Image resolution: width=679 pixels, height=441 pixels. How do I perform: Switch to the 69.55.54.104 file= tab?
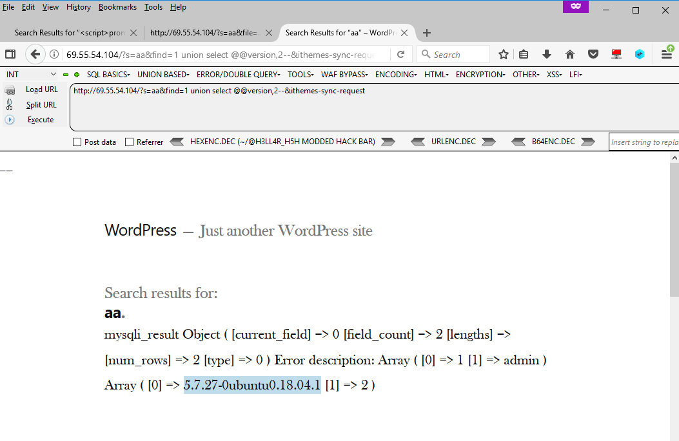pyautogui.click(x=204, y=33)
